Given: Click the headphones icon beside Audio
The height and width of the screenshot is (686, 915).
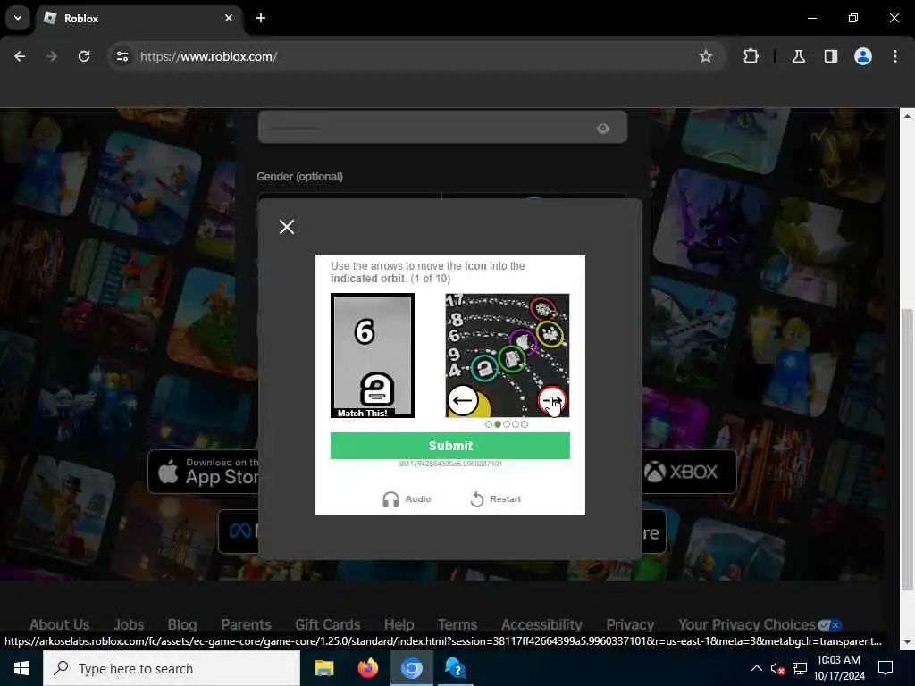Looking at the screenshot, I should click(390, 499).
